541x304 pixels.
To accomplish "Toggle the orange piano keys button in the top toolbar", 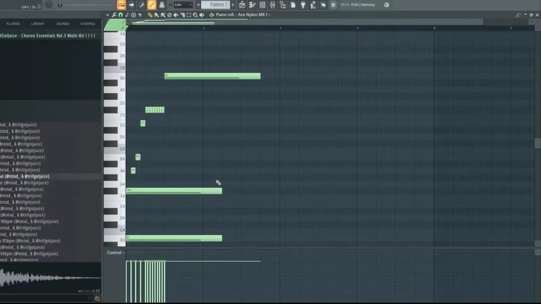I will pos(121,5).
